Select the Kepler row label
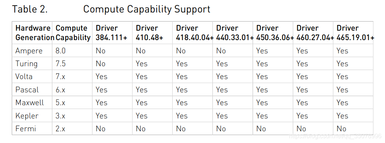 click(27, 116)
